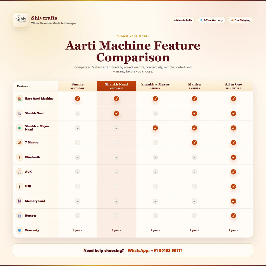This screenshot has height=266, width=266.
Task: Select the Mantra 7 Mantra column header
Action: pyautogui.click(x=194, y=86)
